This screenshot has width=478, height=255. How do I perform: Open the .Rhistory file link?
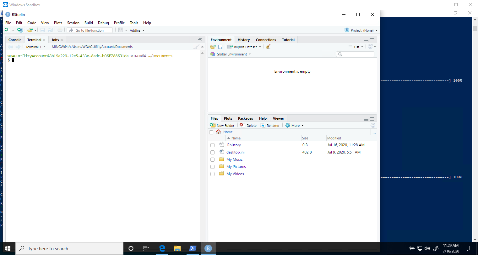coord(234,145)
